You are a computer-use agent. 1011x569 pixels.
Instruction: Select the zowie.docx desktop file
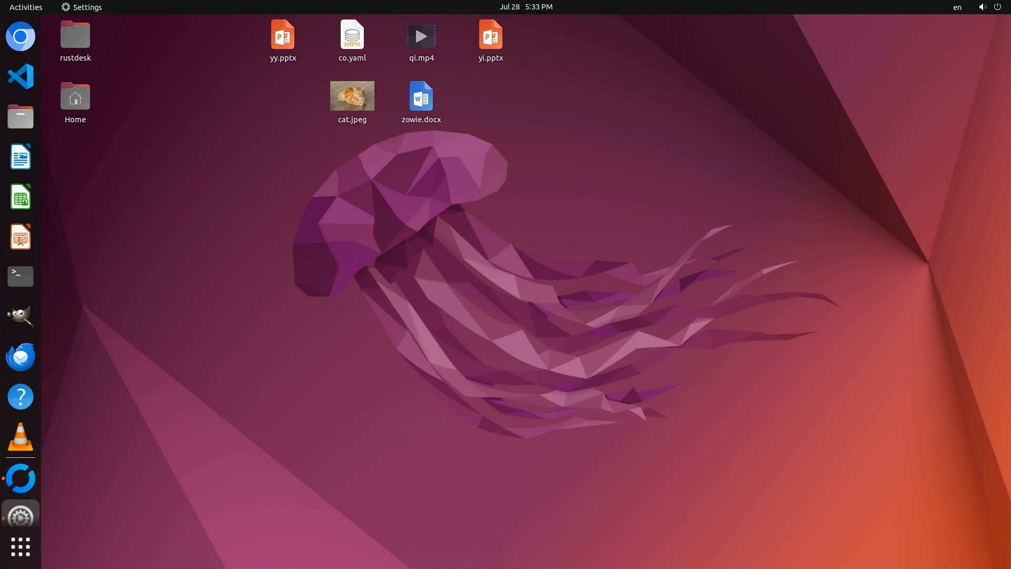click(x=421, y=96)
